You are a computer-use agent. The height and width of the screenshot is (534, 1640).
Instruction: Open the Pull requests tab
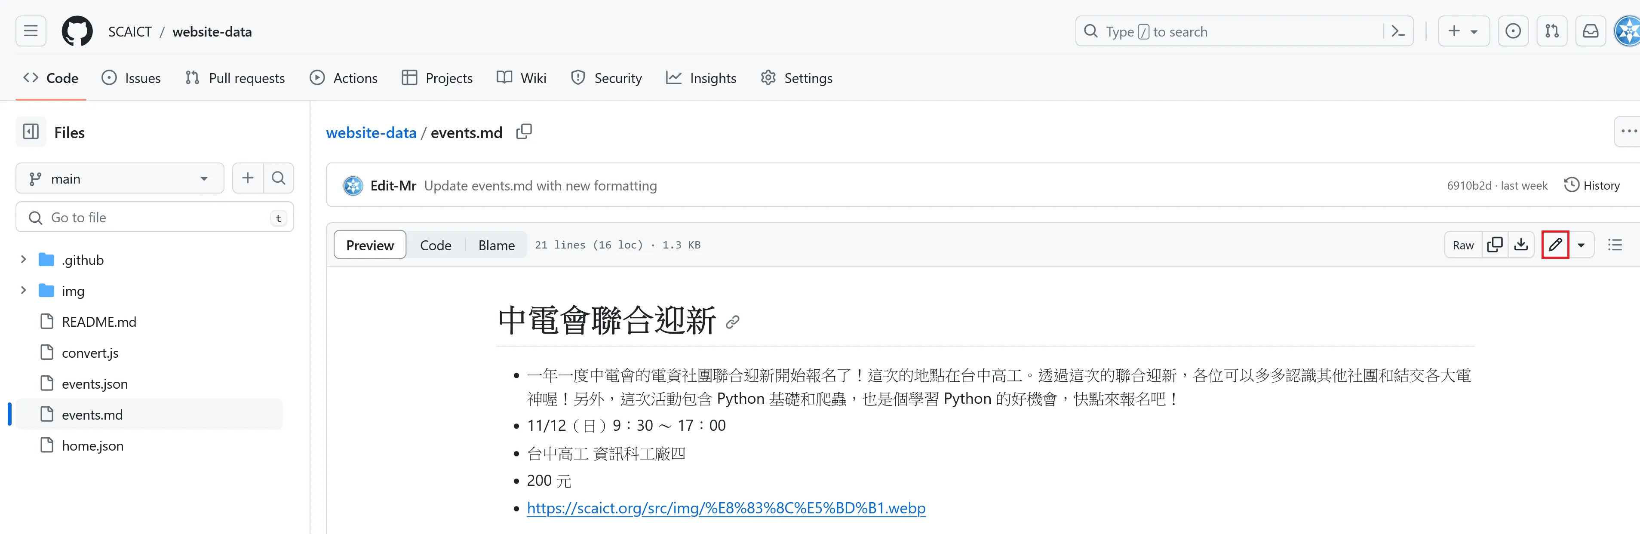235,78
